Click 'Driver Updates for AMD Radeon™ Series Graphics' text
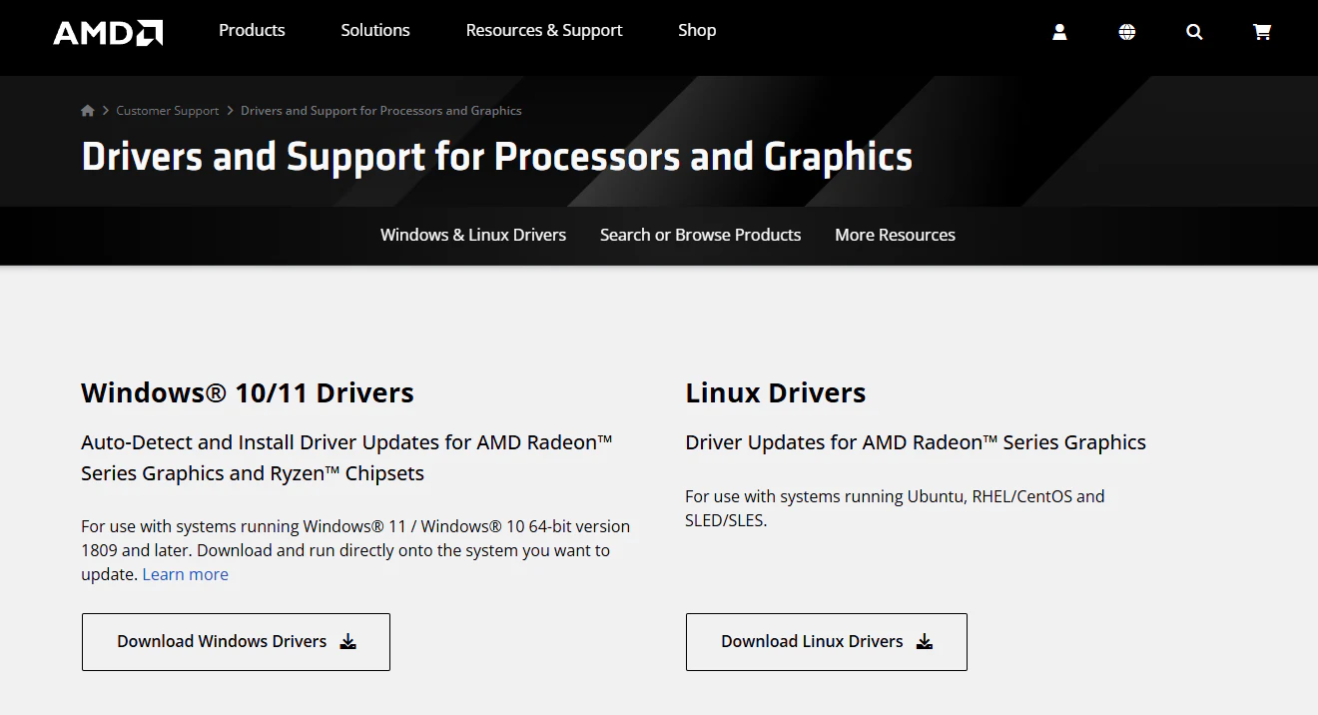This screenshot has height=715, width=1318. coord(916,442)
